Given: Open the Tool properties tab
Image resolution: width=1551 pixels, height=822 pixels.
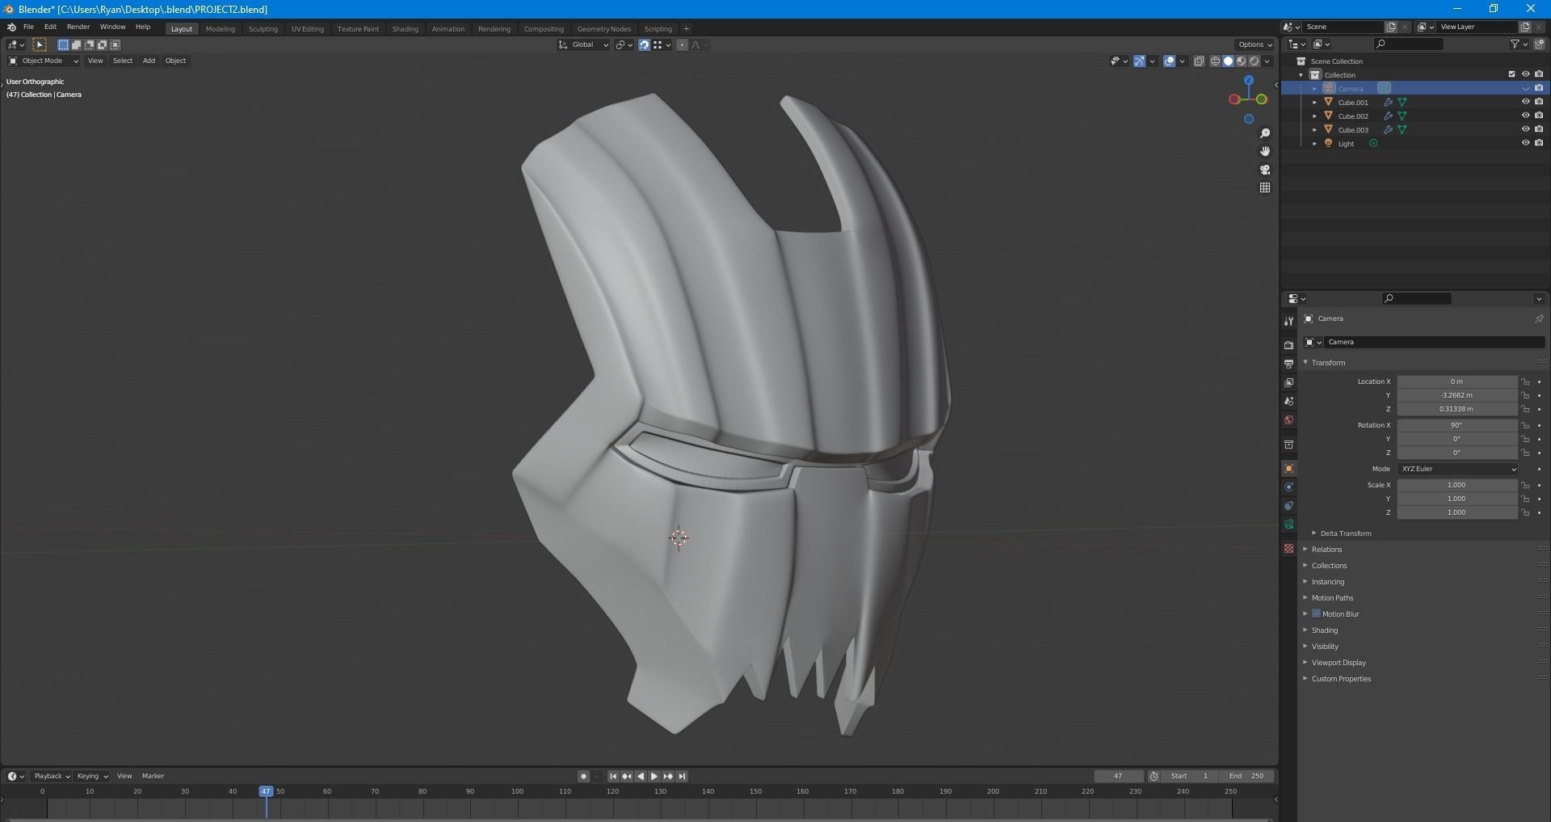Looking at the screenshot, I should click(1288, 321).
